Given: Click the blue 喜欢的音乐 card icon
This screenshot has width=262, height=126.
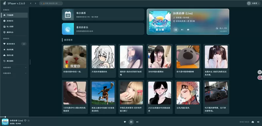Looking at the screenshot, I should (68, 29).
